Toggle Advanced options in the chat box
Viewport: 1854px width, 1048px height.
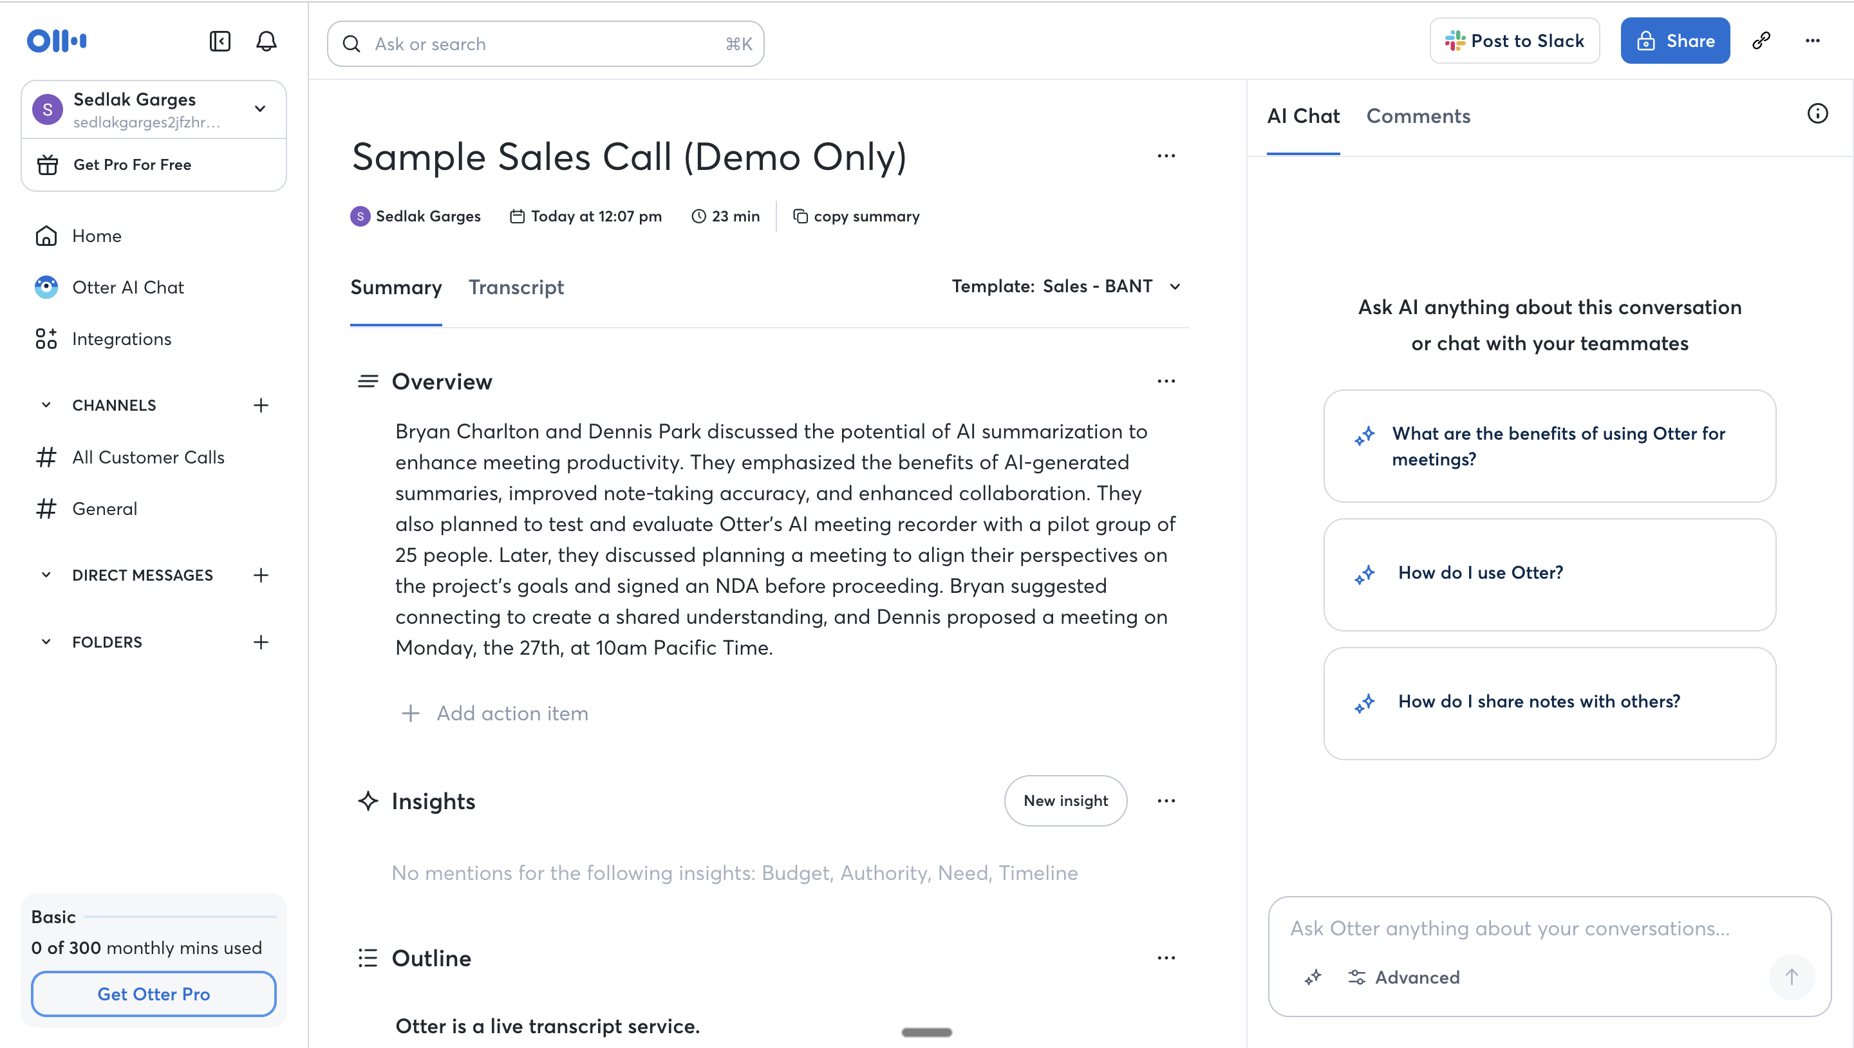pyautogui.click(x=1403, y=977)
